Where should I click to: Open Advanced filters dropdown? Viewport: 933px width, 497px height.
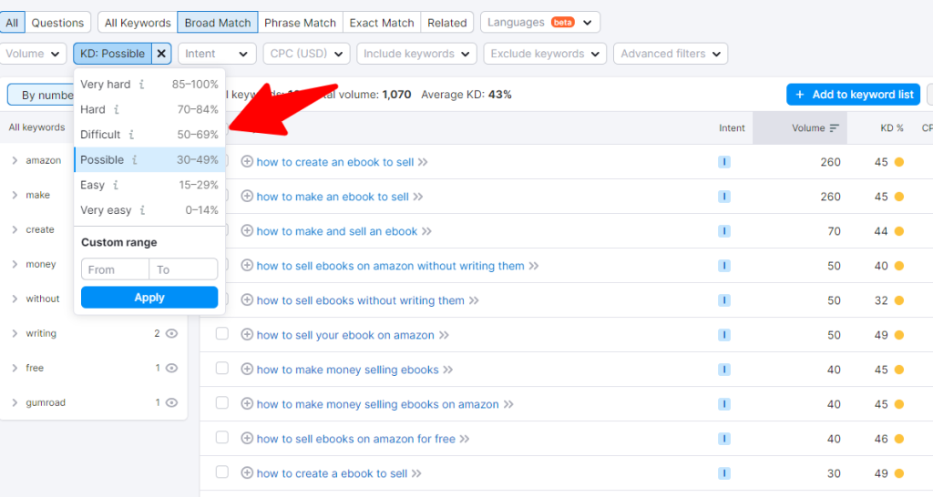click(671, 54)
